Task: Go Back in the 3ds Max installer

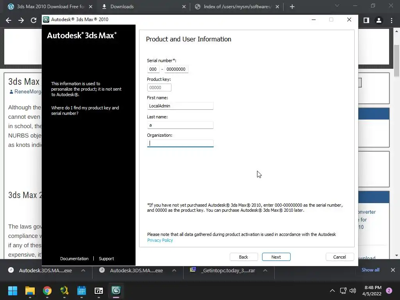Action: tap(244, 257)
